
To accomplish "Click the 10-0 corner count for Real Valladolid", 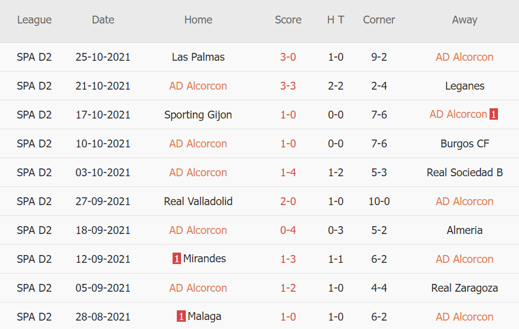I will tap(379, 201).
